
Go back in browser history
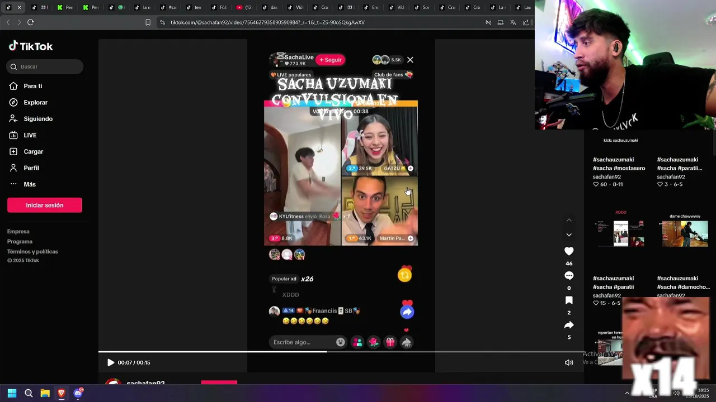(8, 22)
